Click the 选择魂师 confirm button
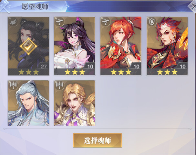 (98, 140)
